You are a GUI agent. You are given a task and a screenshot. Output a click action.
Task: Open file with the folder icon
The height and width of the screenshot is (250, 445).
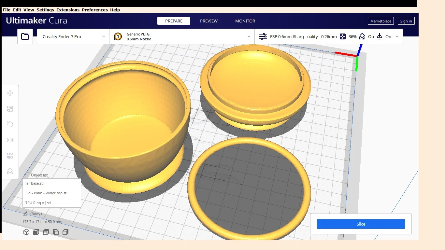click(x=25, y=36)
